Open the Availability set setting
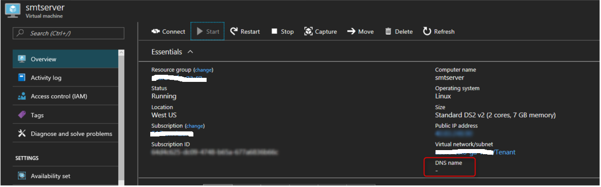The height and width of the screenshot is (187, 601). [x=65, y=176]
